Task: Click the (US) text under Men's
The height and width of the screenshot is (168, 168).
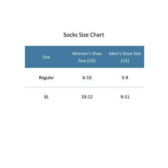Action: tap(125, 61)
